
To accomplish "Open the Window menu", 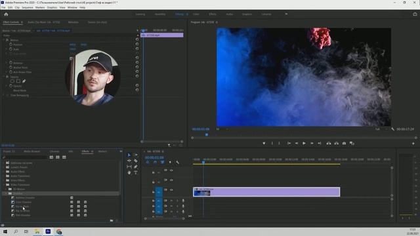I will coord(72,7).
